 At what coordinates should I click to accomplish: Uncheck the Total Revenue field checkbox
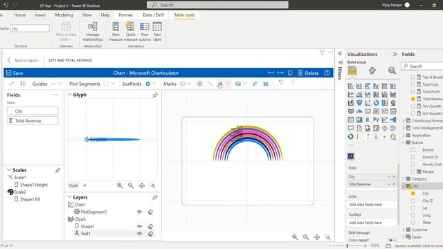click(413, 99)
